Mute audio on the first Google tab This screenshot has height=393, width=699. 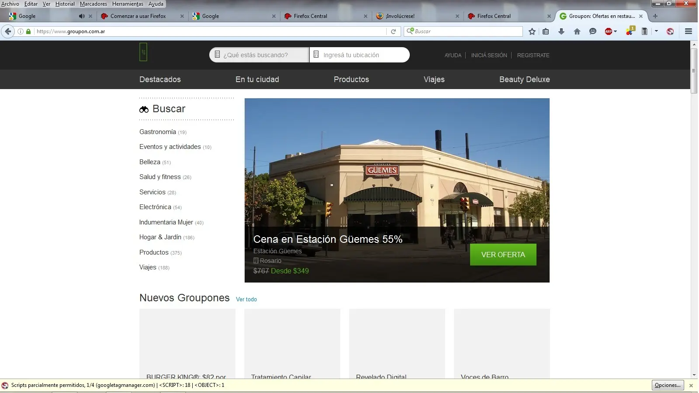82,16
